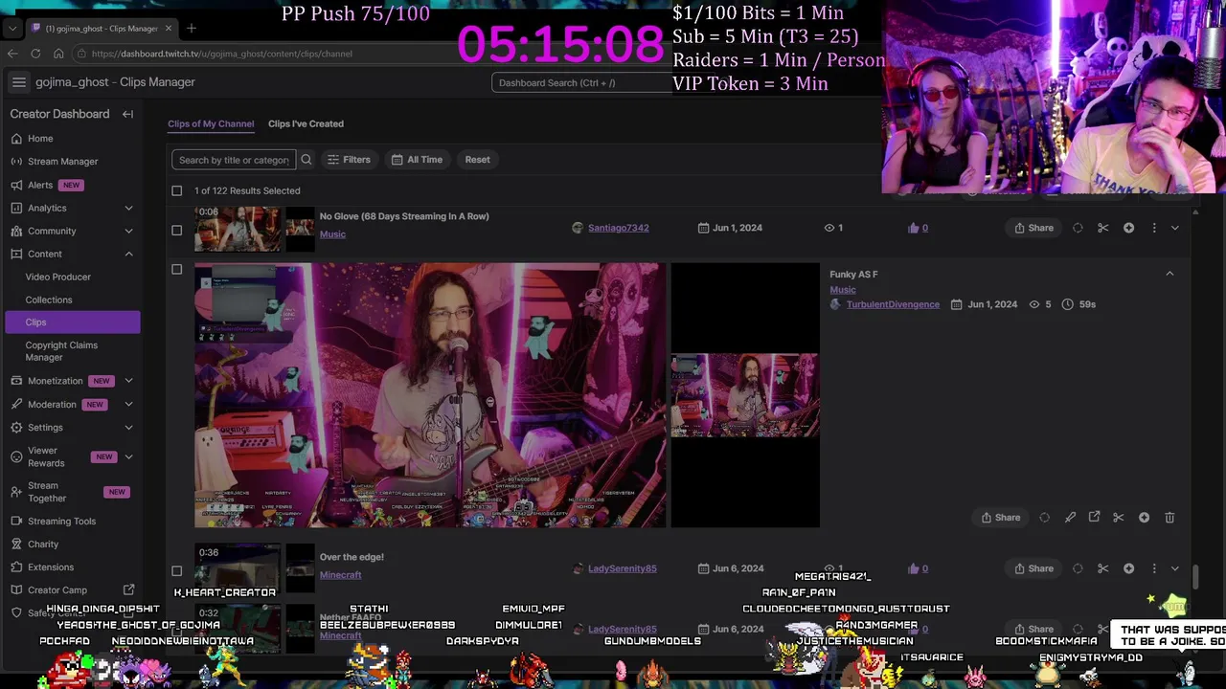
Task: Reload the browser page
Action: pos(35,54)
